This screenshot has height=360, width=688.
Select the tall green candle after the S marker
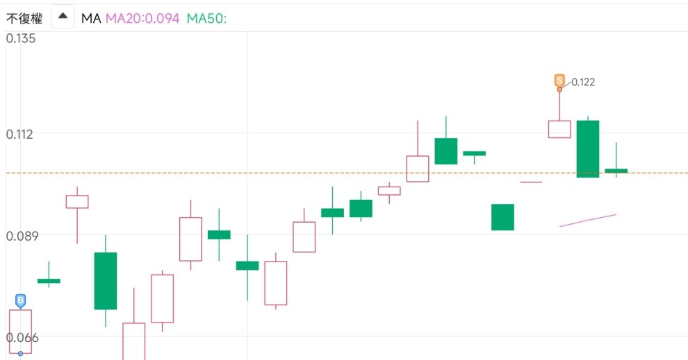pyautogui.click(x=588, y=148)
